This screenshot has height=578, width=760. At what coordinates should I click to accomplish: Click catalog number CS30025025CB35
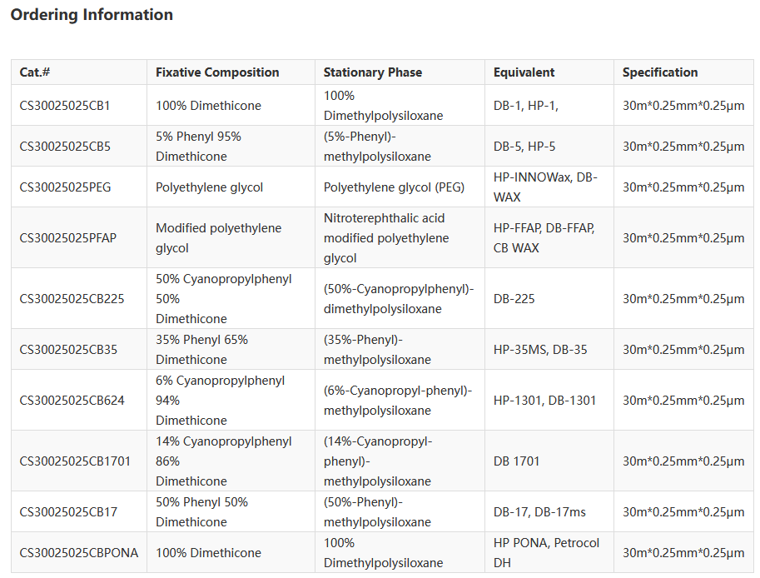pyautogui.click(x=68, y=350)
